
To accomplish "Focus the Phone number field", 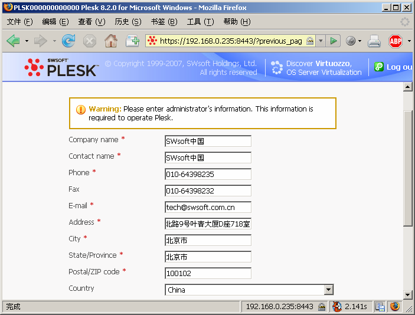I will click(208, 174).
